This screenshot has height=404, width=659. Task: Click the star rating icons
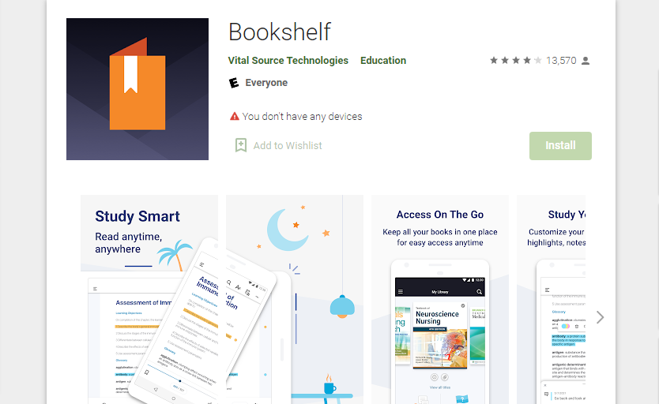pyautogui.click(x=516, y=61)
